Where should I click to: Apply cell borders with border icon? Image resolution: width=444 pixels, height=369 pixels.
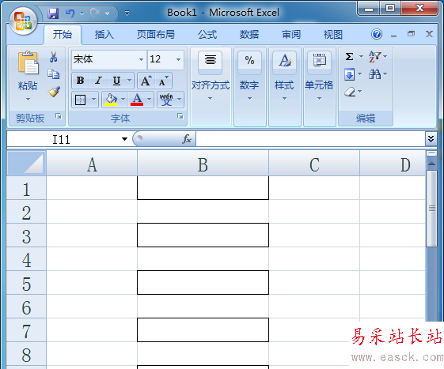point(81,100)
